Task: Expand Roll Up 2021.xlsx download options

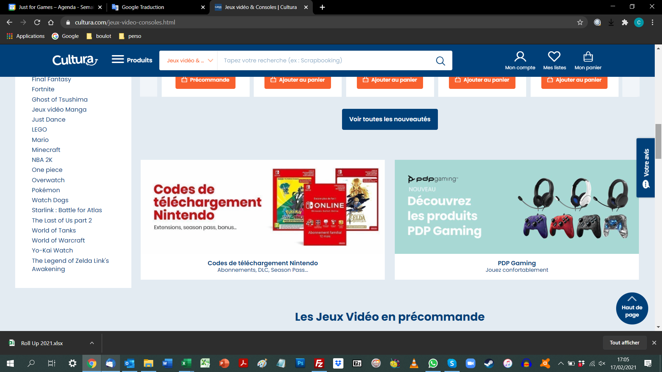Action: (x=92, y=343)
